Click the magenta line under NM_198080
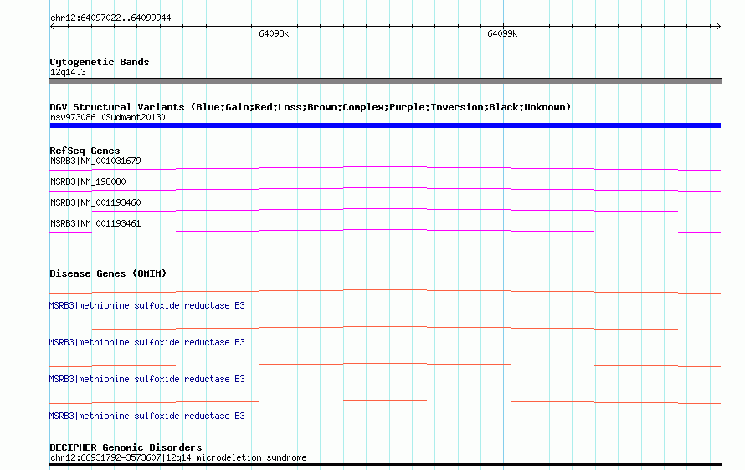 [385, 189]
